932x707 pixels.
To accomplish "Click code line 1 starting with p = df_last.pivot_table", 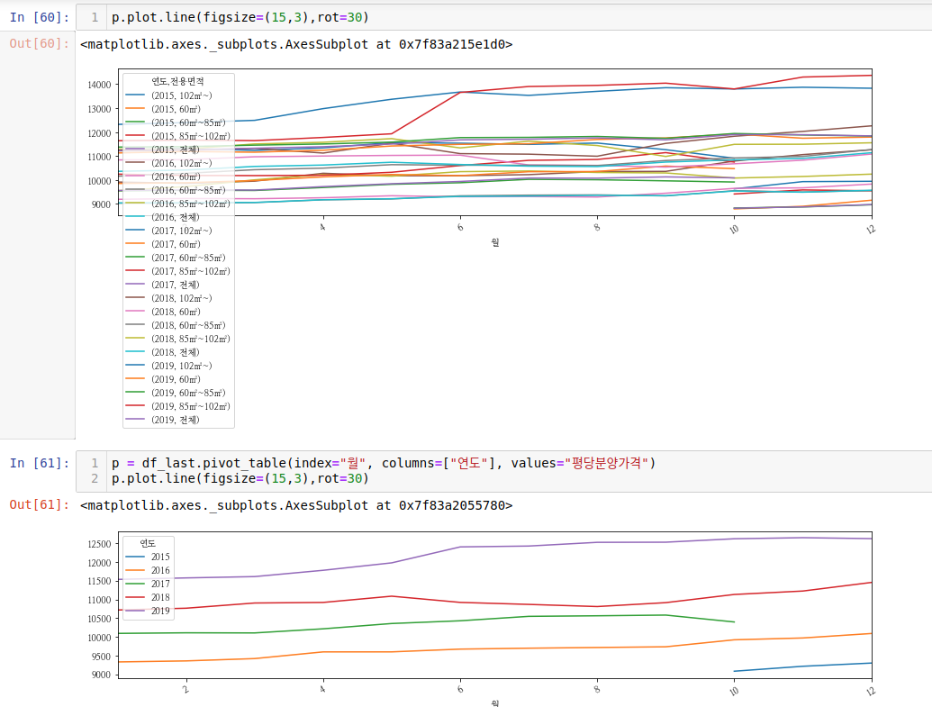I will tap(384, 463).
